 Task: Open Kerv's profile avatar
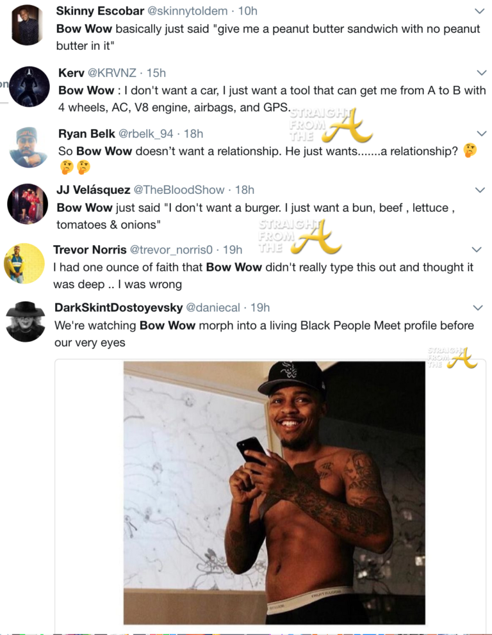pos(29,87)
